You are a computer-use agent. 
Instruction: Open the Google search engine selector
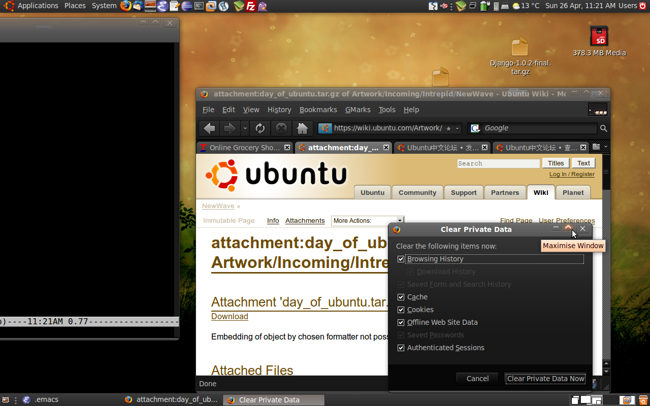[475, 128]
